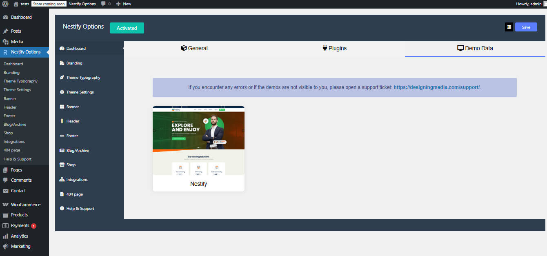Click the gauge icon of the top-level WordPress Dashboard menu
This screenshot has width=547, height=256.
point(5,17)
